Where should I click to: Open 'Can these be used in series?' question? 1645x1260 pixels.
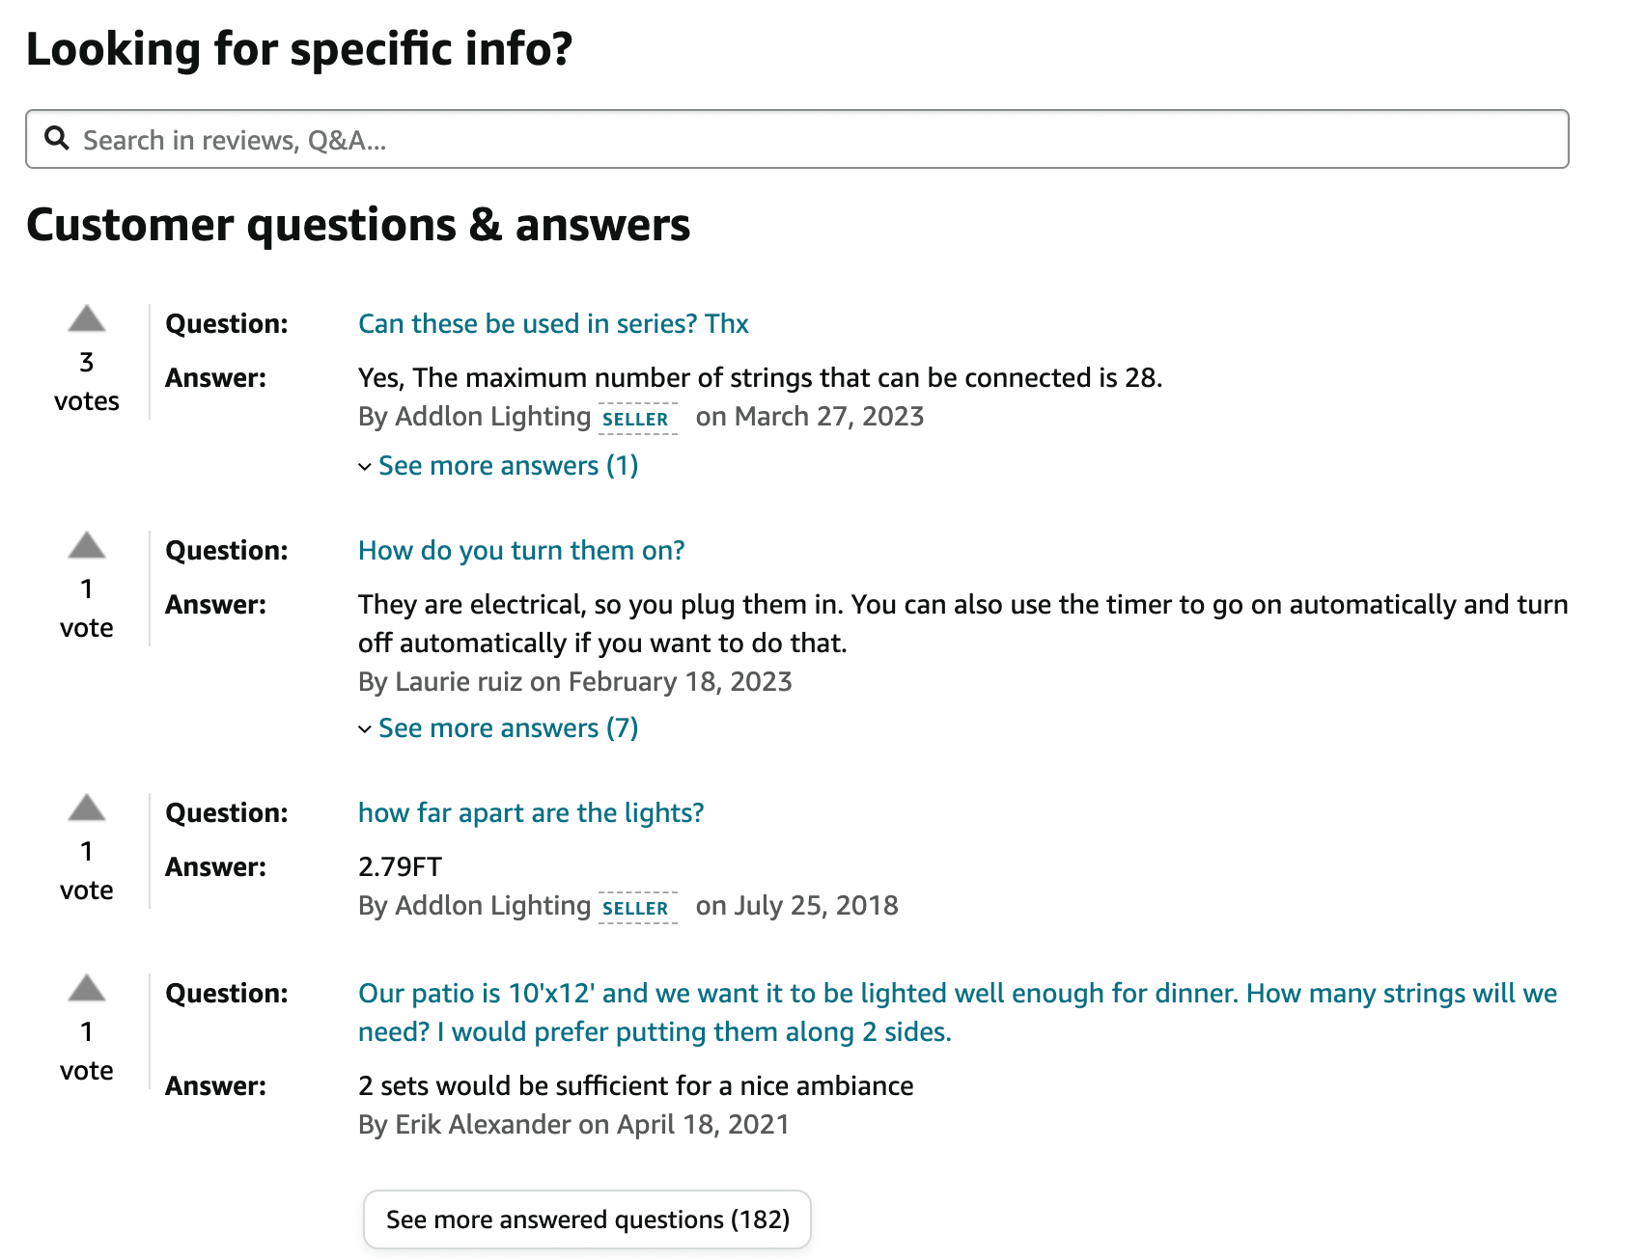tap(553, 323)
